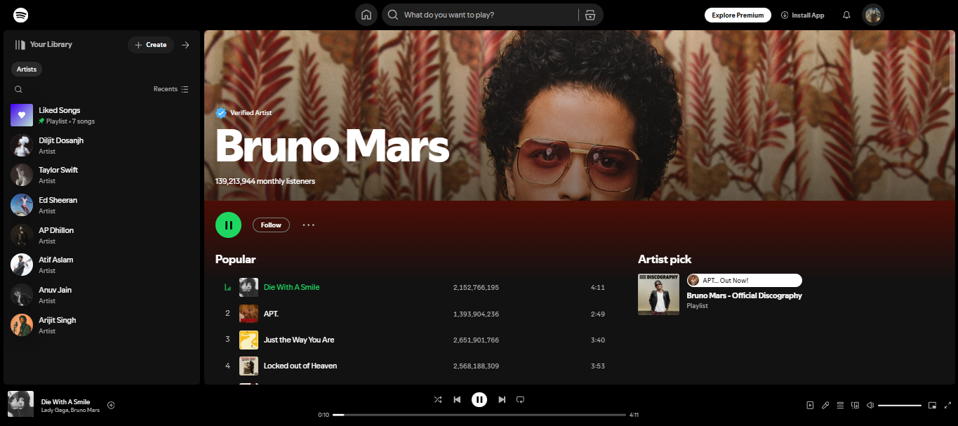The width and height of the screenshot is (958, 426).
Task: Click the Explore Premium button
Action: (x=738, y=14)
